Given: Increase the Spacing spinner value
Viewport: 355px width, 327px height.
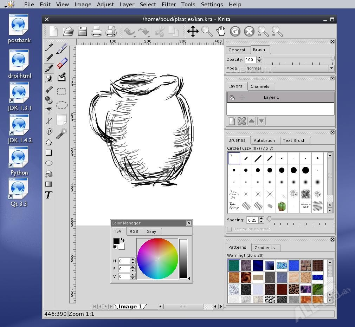Looking at the screenshot, I should (x=261, y=218).
